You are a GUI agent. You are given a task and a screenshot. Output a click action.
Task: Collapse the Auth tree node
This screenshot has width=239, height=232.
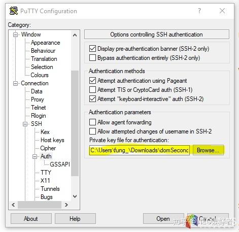pos(35,156)
